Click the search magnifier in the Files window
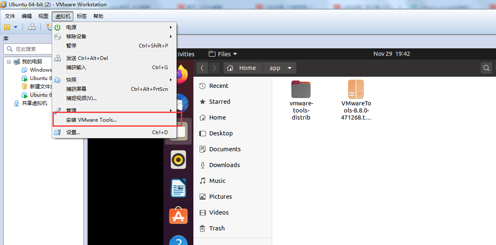The width and height of the screenshot is (496, 245). click(x=486, y=67)
